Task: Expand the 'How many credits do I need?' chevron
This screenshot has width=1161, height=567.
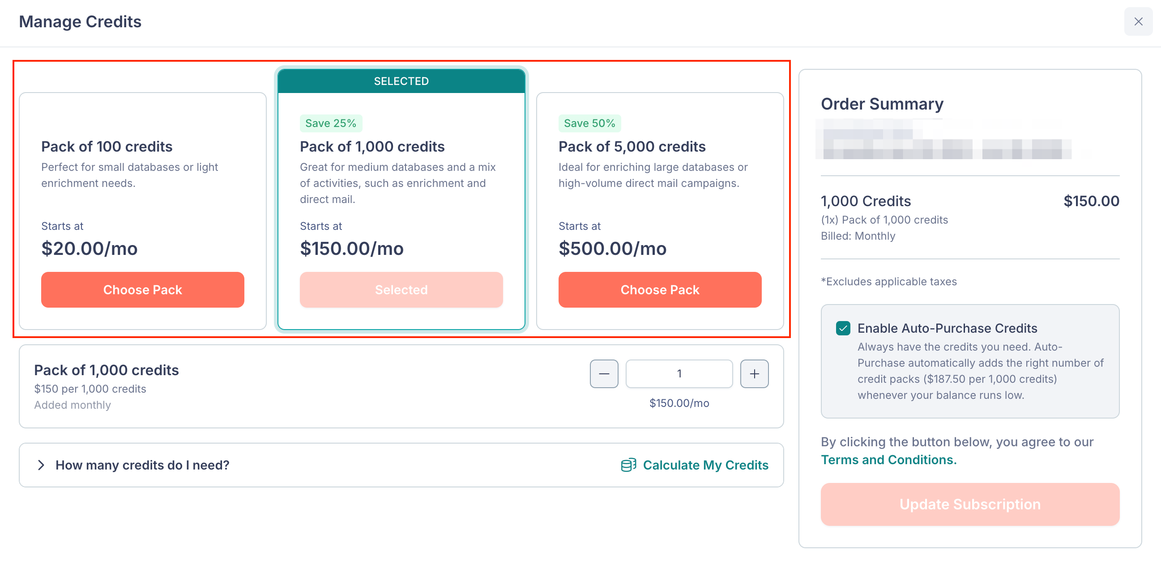Action: tap(41, 465)
